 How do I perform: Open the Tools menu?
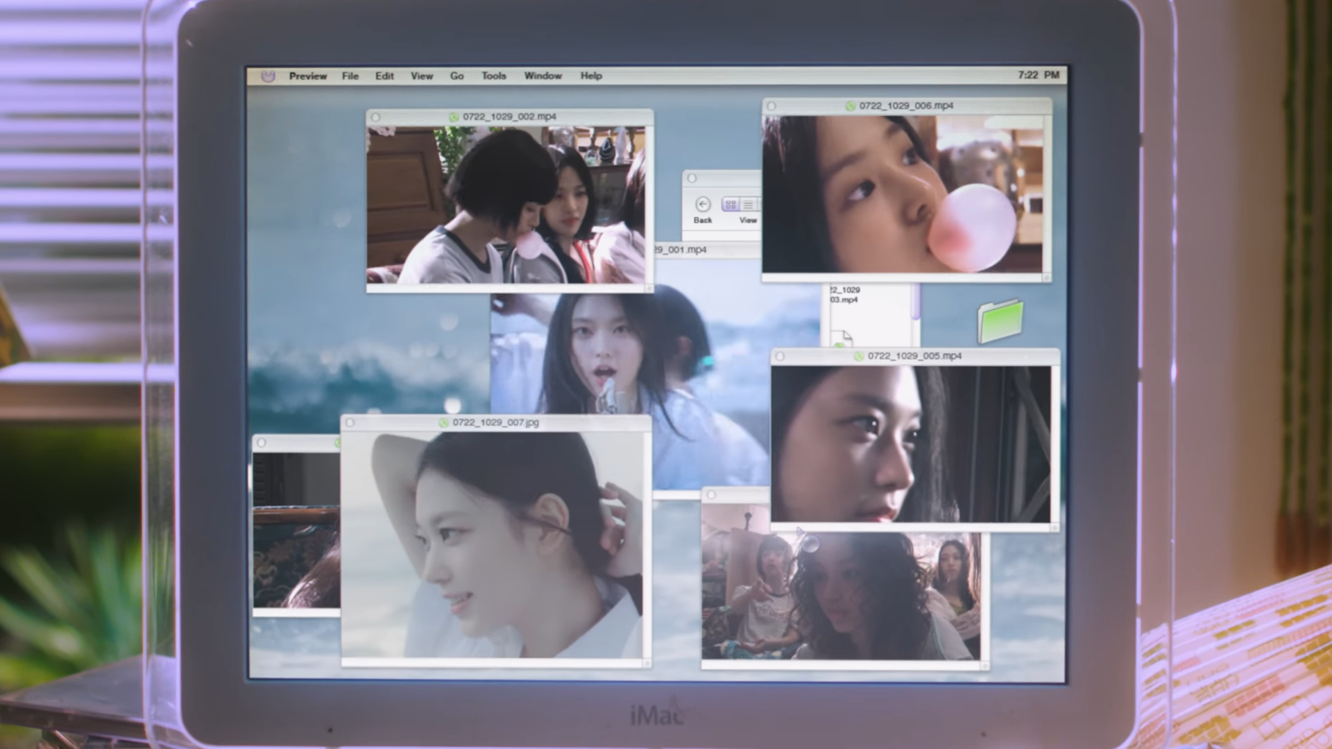point(494,76)
